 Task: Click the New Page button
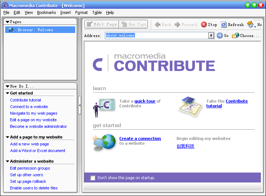tap(133, 24)
